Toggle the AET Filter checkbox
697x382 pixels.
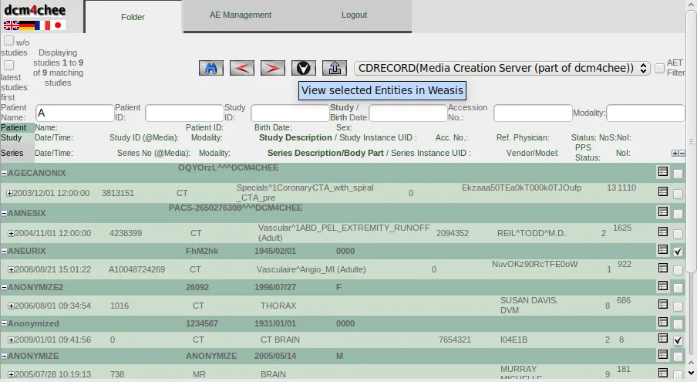[660, 68]
